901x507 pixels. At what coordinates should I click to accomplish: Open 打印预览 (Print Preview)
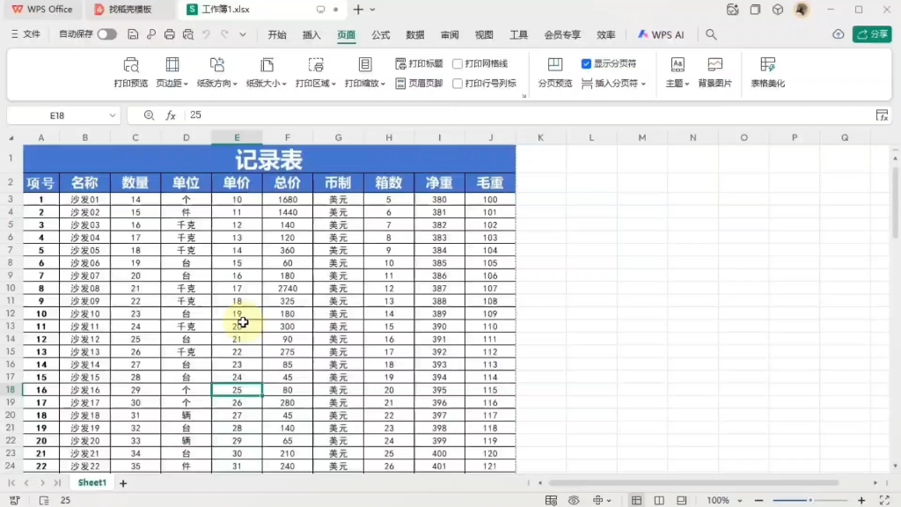click(131, 70)
